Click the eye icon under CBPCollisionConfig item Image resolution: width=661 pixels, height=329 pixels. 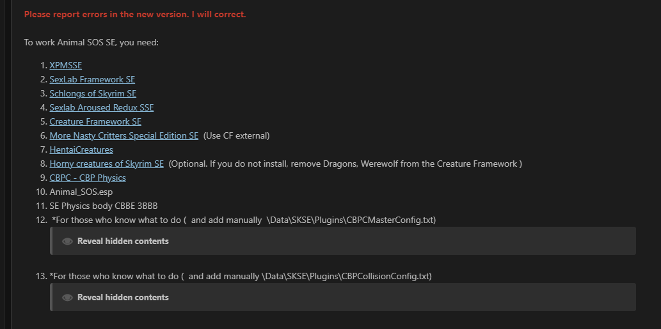tap(67, 298)
